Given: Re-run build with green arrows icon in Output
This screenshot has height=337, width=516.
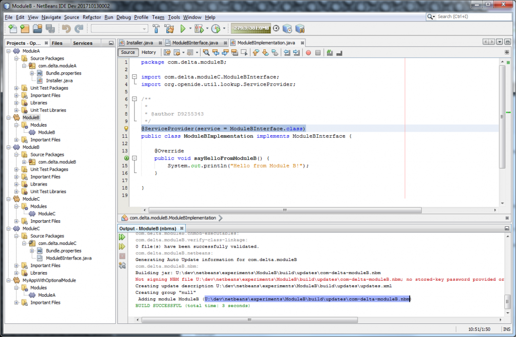Looking at the screenshot, I should click(122, 237).
